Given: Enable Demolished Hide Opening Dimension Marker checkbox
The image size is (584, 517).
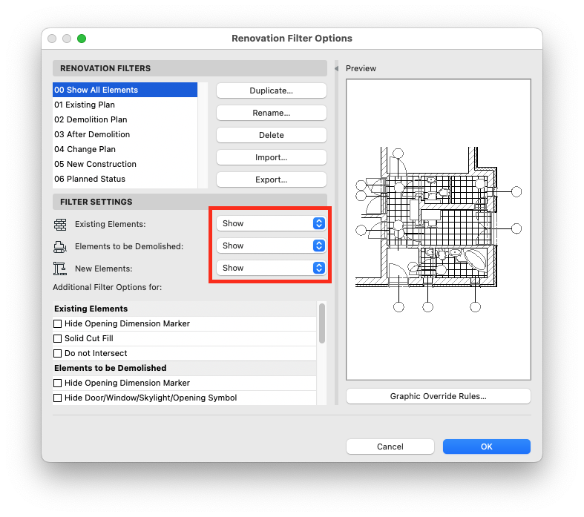Looking at the screenshot, I should click(57, 383).
